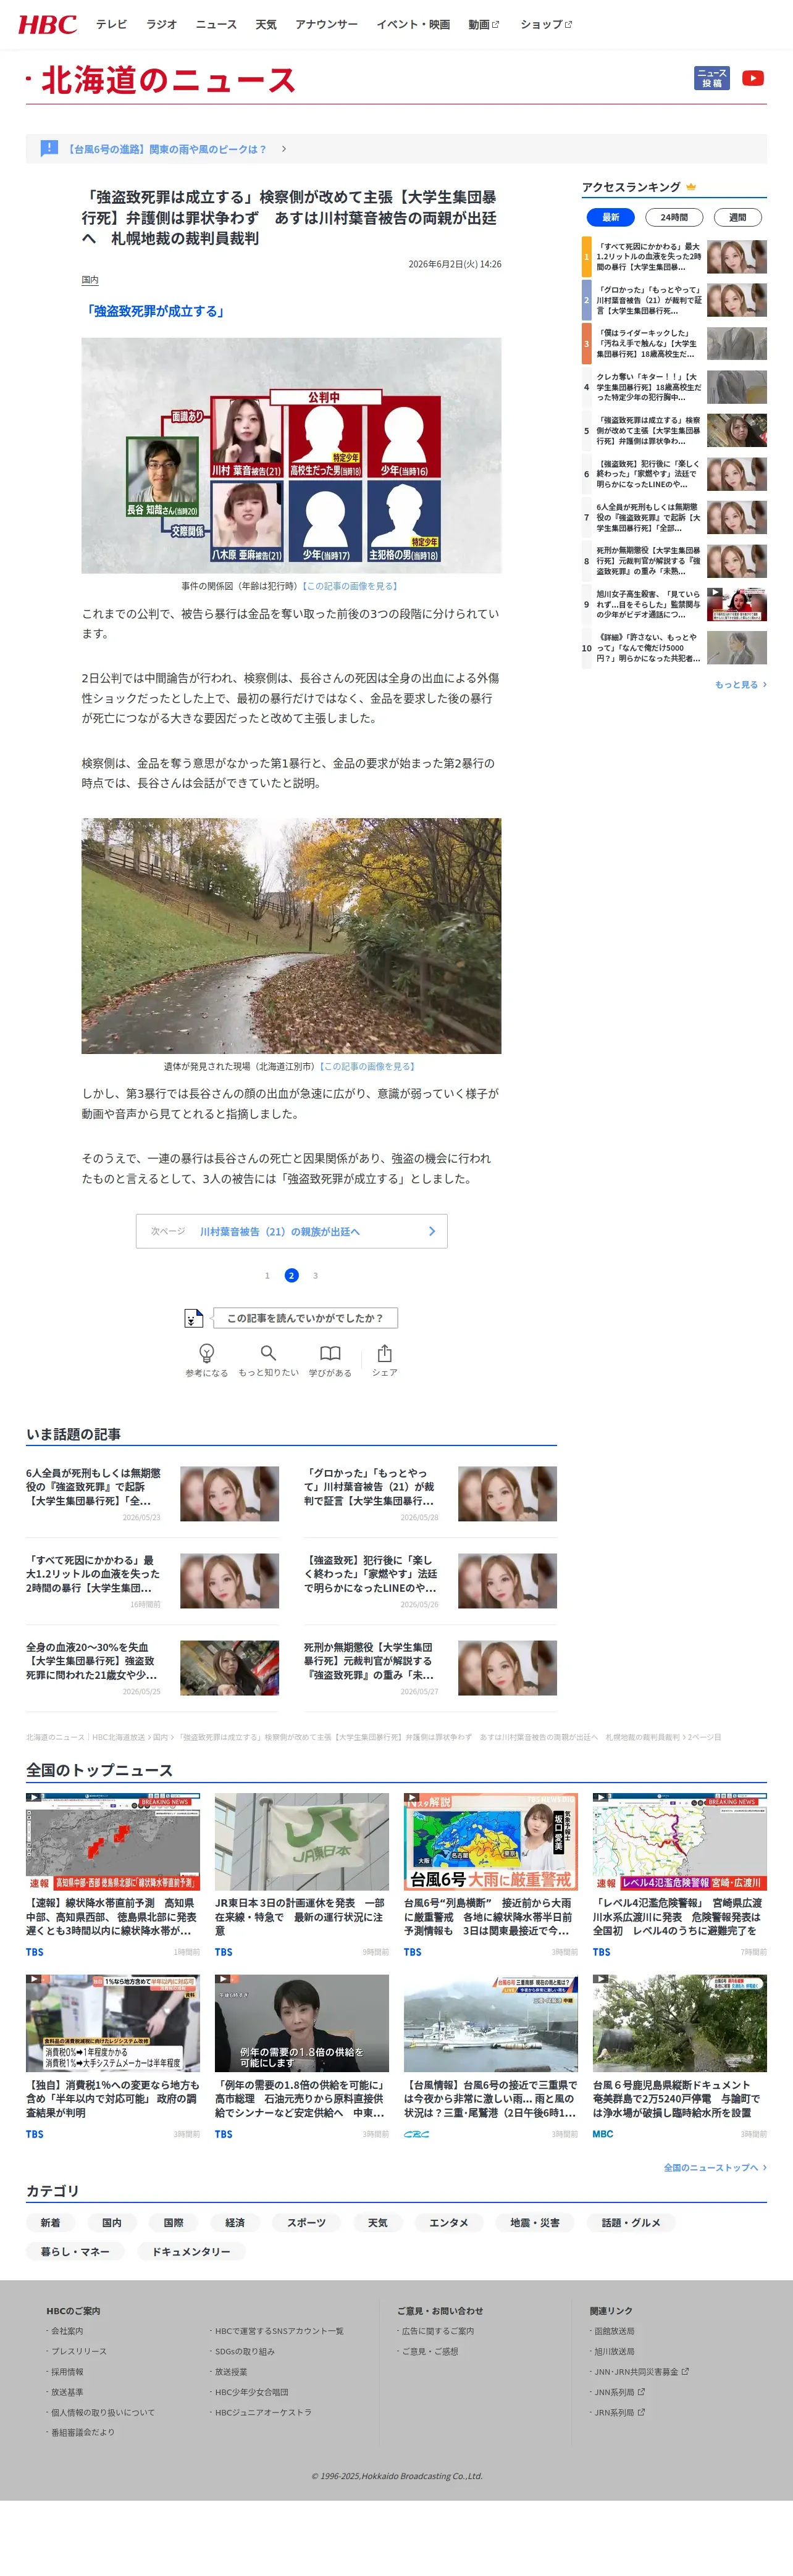
Task: Open ranking item 1 「すべて死因にかかわる」
Action: coord(674,257)
